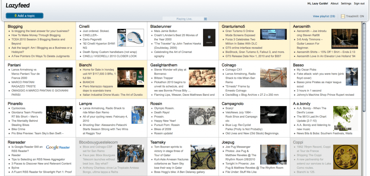Open the Coppi topic heading
Image resolution: width=370 pixels, height=176 pixels.
coord(298,142)
